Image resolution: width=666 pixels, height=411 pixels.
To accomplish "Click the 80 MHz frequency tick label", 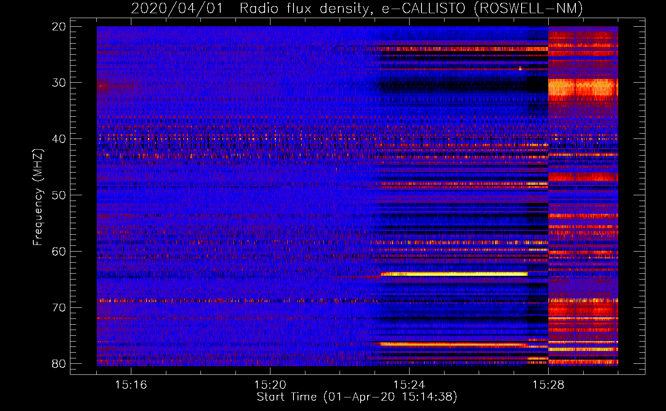I will [x=59, y=364].
